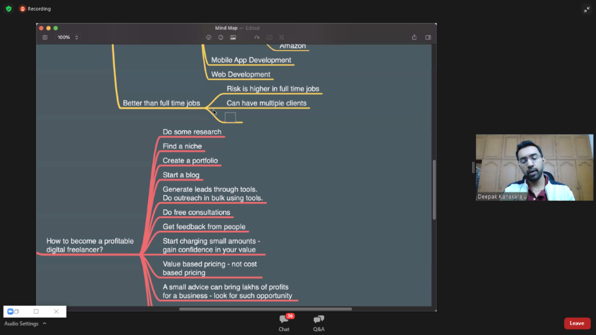This screenshot has height=335, width=596.
Task: Click Deepak Kanakaraju's video thumbnail
Action: click(x=534, y=167)
